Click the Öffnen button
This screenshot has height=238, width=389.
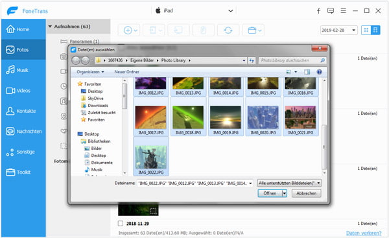[270, 193]
